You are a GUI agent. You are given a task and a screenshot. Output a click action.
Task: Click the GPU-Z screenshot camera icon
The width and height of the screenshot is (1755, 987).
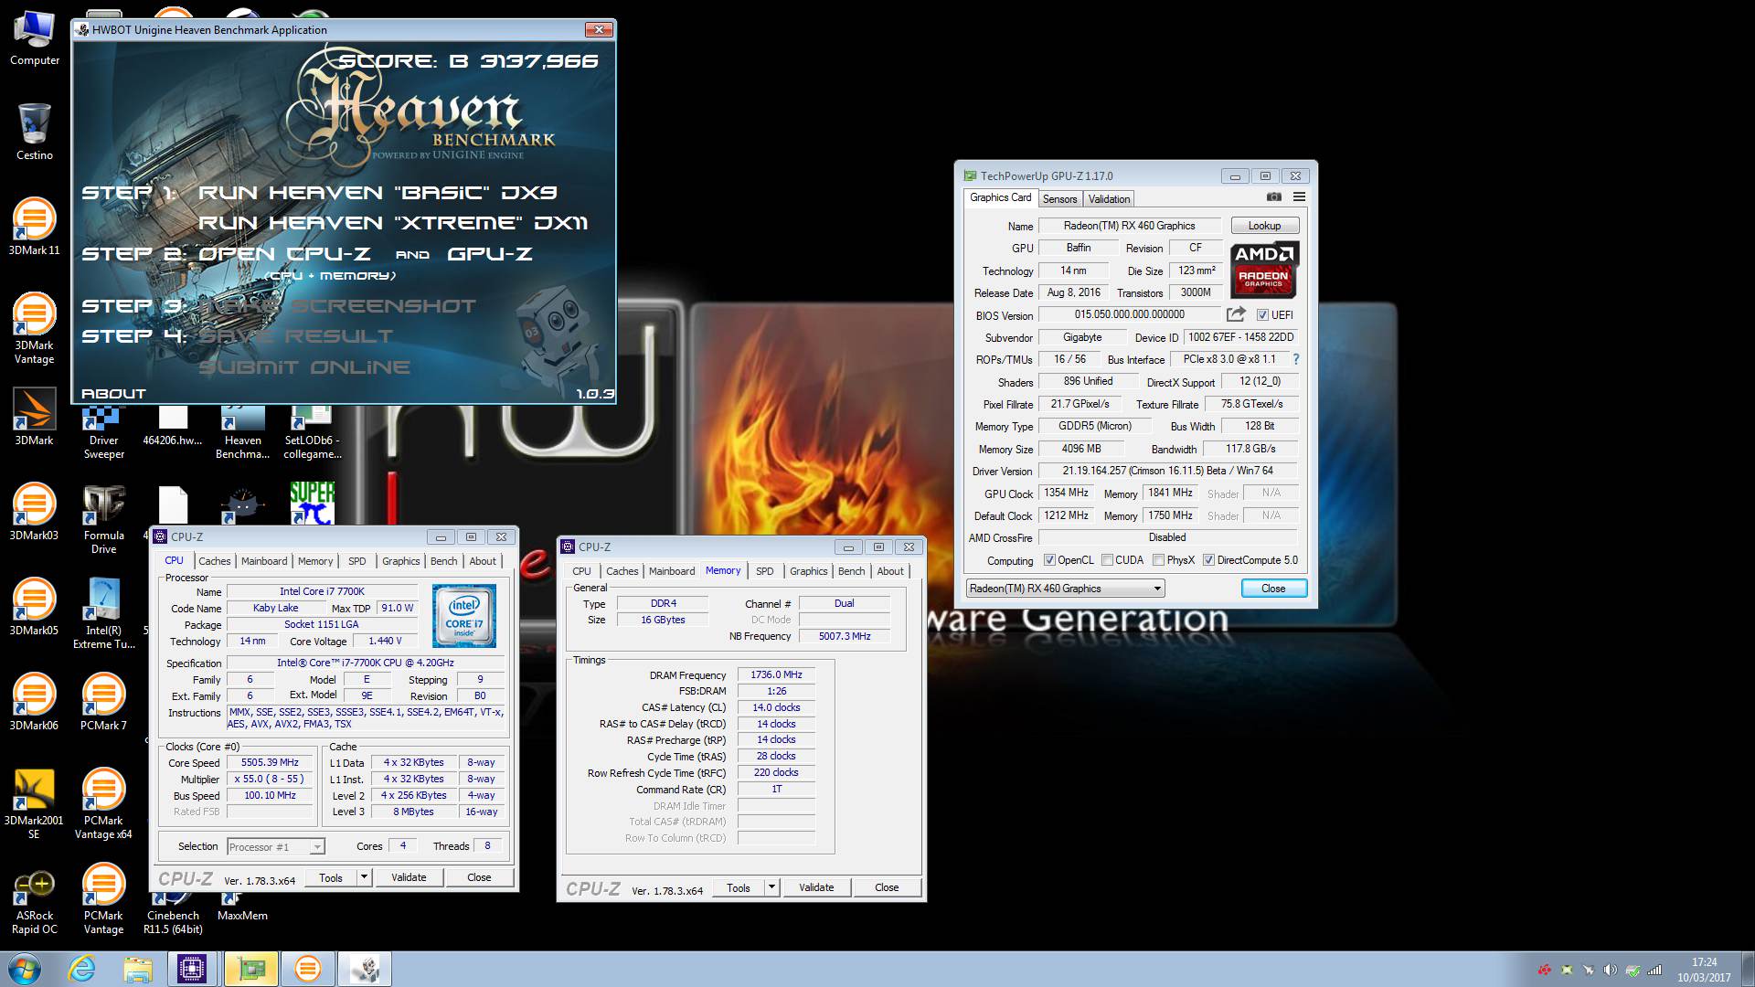[x=1274, y=197]
